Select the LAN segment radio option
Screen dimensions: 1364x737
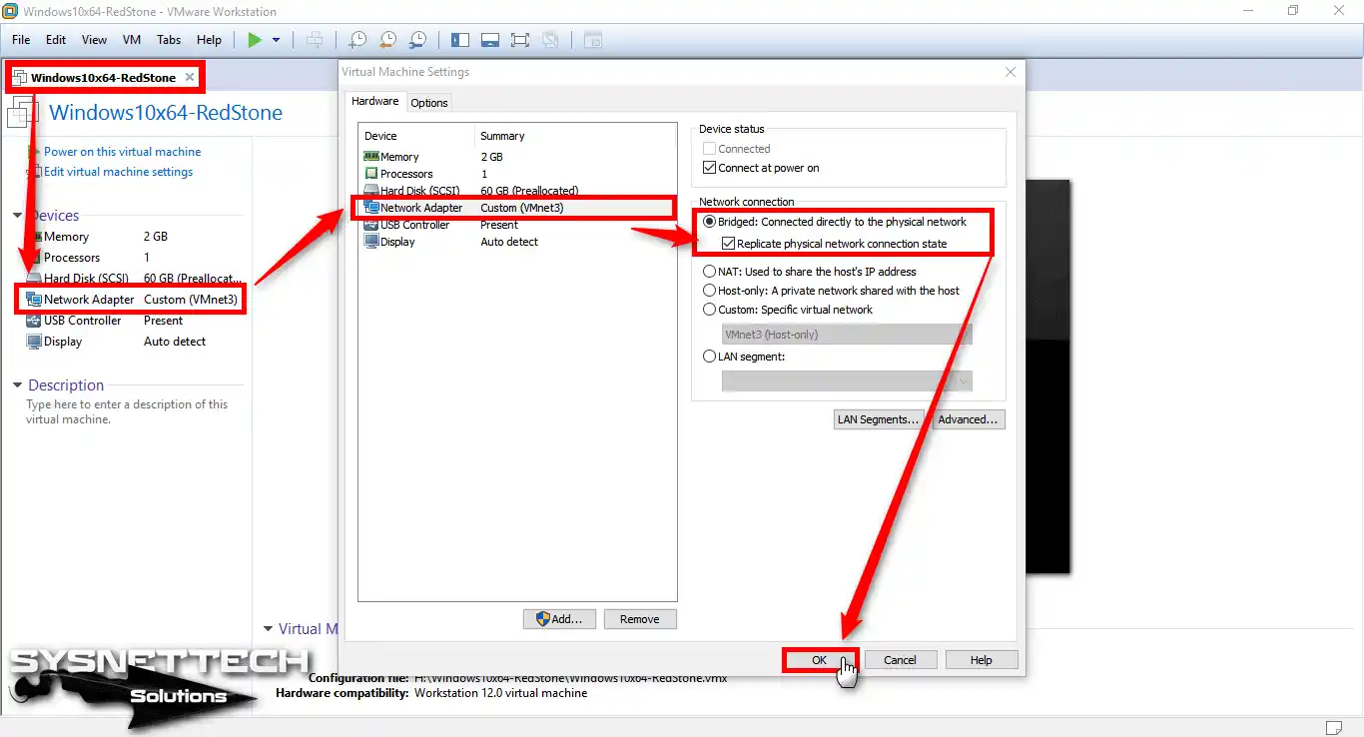(x=710, y=357)
